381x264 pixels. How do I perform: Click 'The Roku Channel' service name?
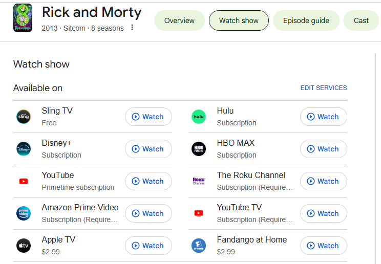point(251,175)
